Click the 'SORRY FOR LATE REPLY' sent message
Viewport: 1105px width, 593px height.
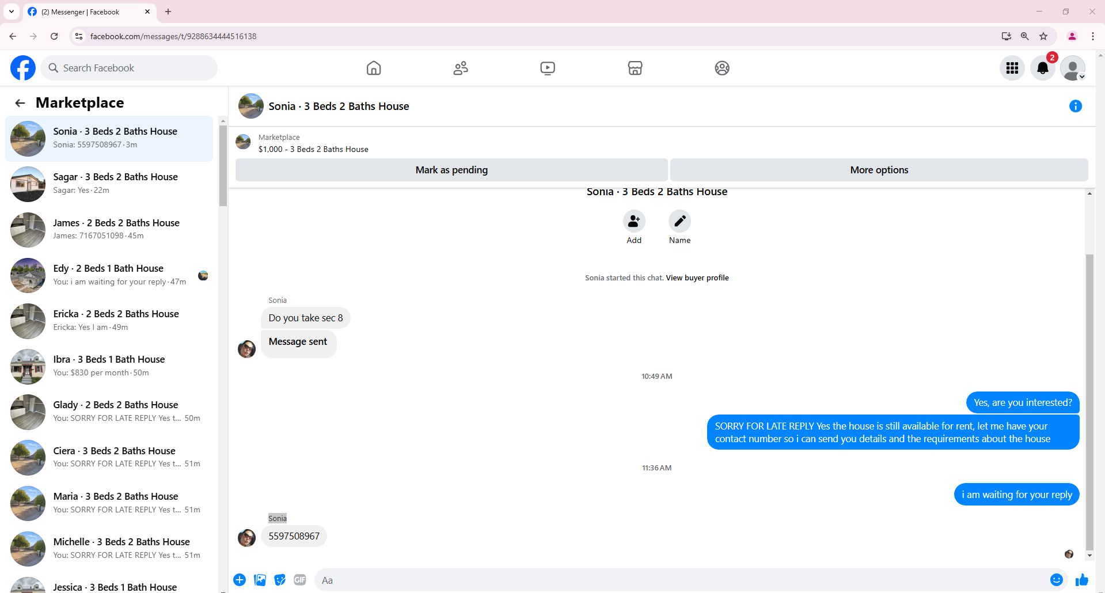pyautogui.click(x=893, y=432)
